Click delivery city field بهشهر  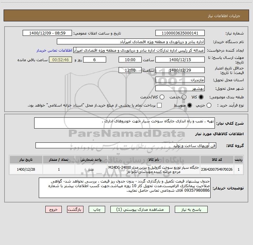[180, 88]
